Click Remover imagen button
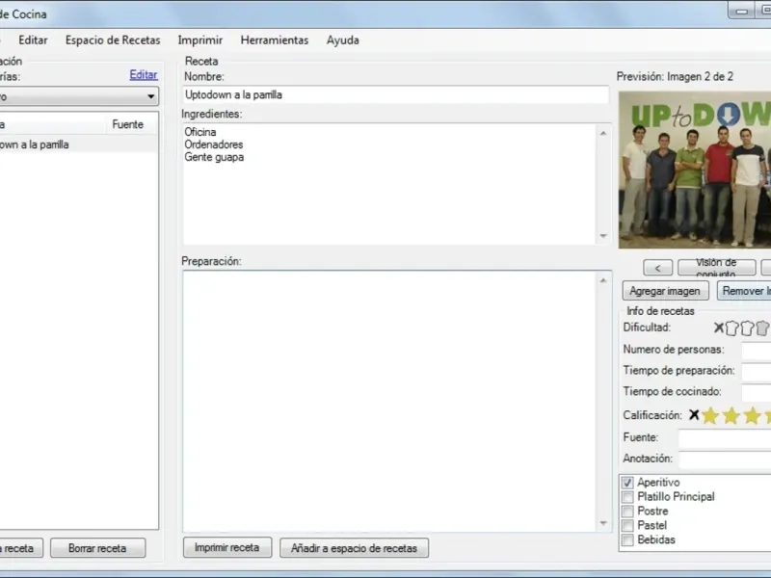The height and width of the screenshot is (578, 771). [744, 291]
